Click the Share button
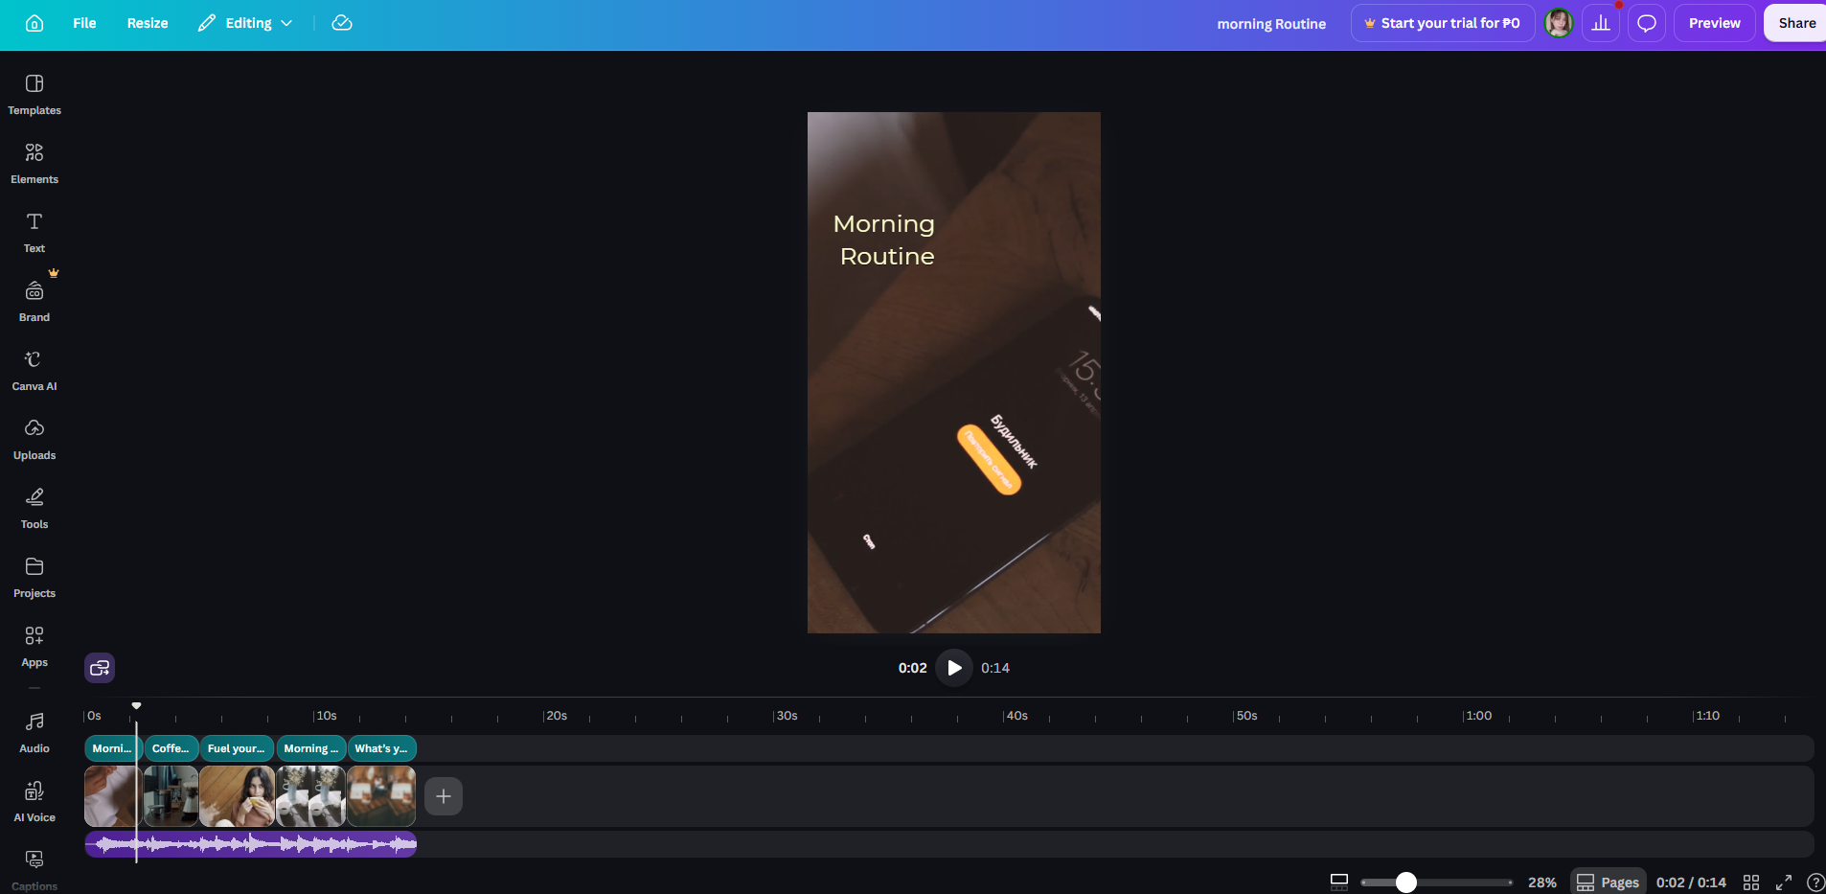 [x=1796, y=23]
